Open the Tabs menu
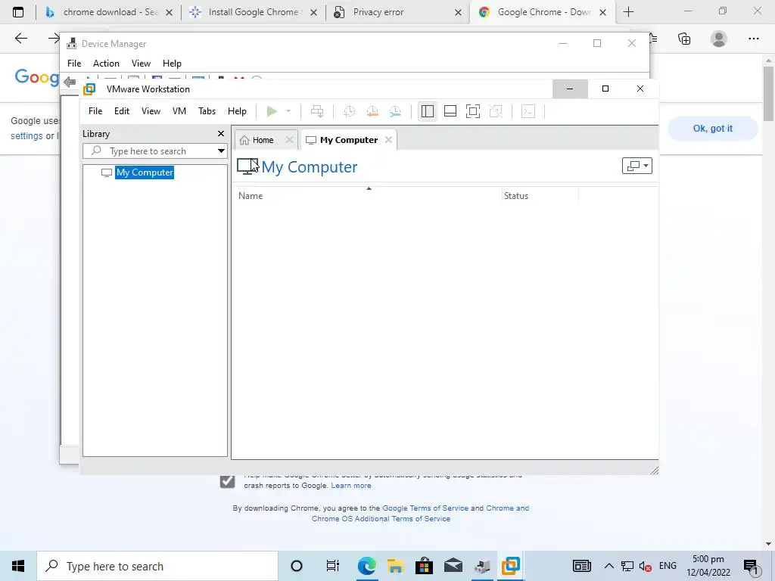The width and height of the screenshot is (775, 581). click(x=207, y=111)
